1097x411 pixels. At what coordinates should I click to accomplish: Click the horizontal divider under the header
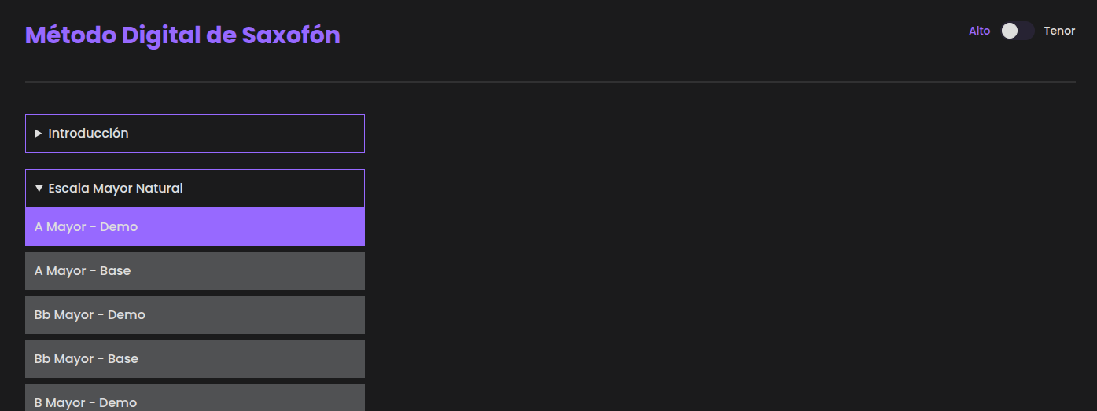click(x=550, y=81)
